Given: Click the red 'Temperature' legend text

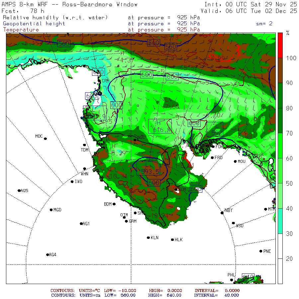Looking at the screenshot, I should pos(21,30).
